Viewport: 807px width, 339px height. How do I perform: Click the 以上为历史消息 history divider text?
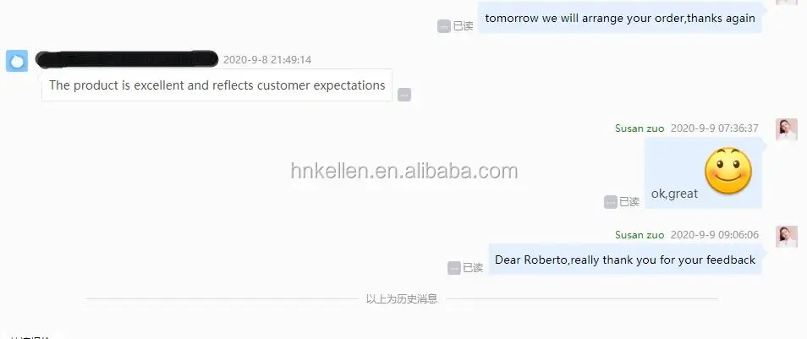[402, 299]
